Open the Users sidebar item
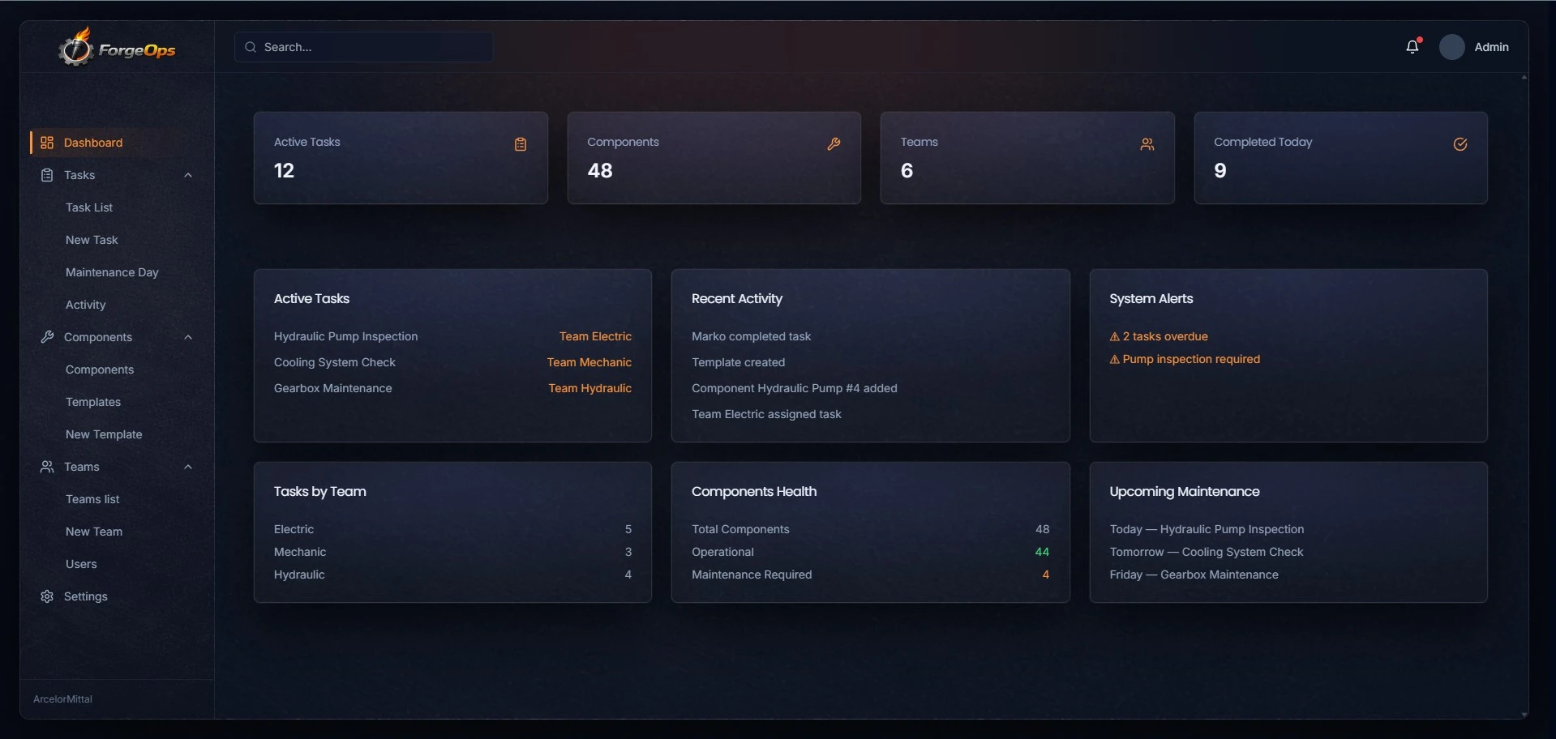This screenshot has height=739, width=1556. (x=81, y=564)
